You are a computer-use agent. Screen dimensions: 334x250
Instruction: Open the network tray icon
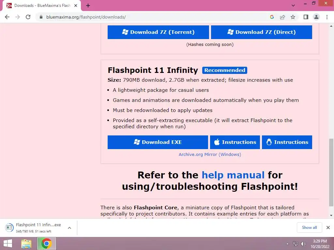point(296,244)
